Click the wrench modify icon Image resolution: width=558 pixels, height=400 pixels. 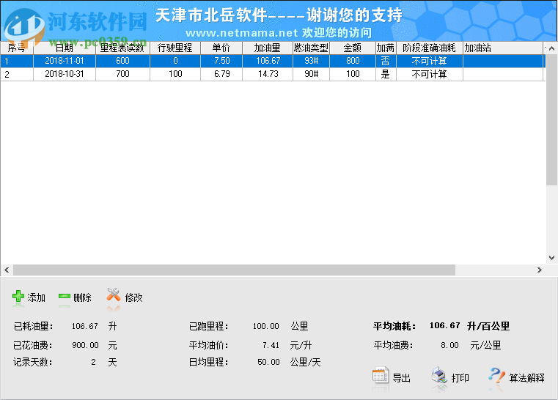[114, 295]
